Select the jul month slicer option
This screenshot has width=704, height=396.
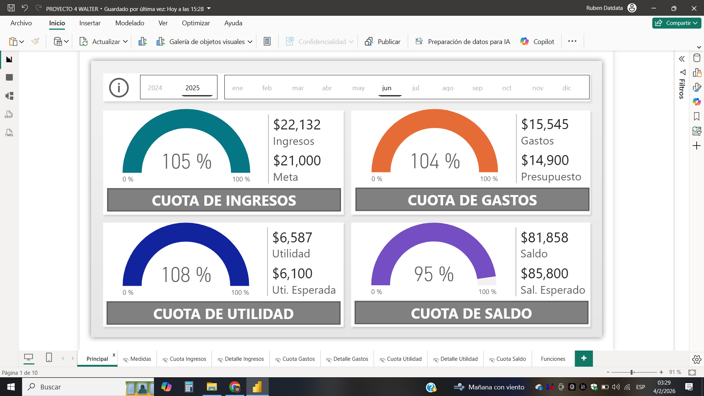pyautogui.click(x=415, y=88)
